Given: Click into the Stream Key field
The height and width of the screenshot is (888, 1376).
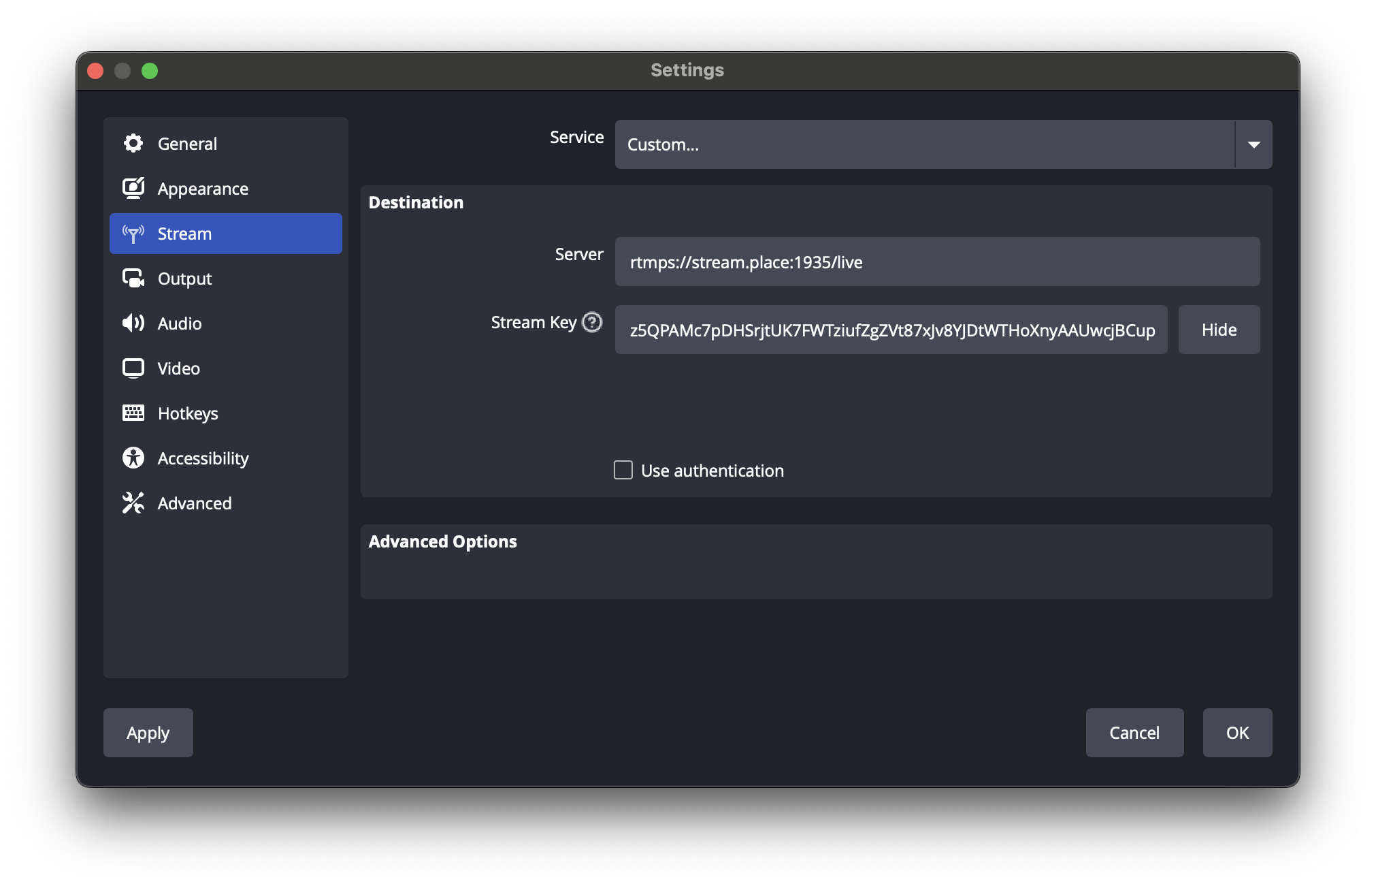Looking at the screenshot, I should pyautogui.click(x=891, y=330).
